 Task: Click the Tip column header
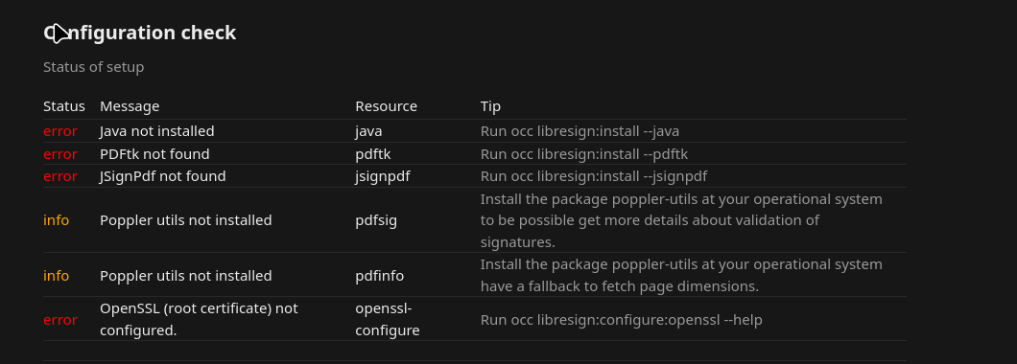click(x=490, y=106)
